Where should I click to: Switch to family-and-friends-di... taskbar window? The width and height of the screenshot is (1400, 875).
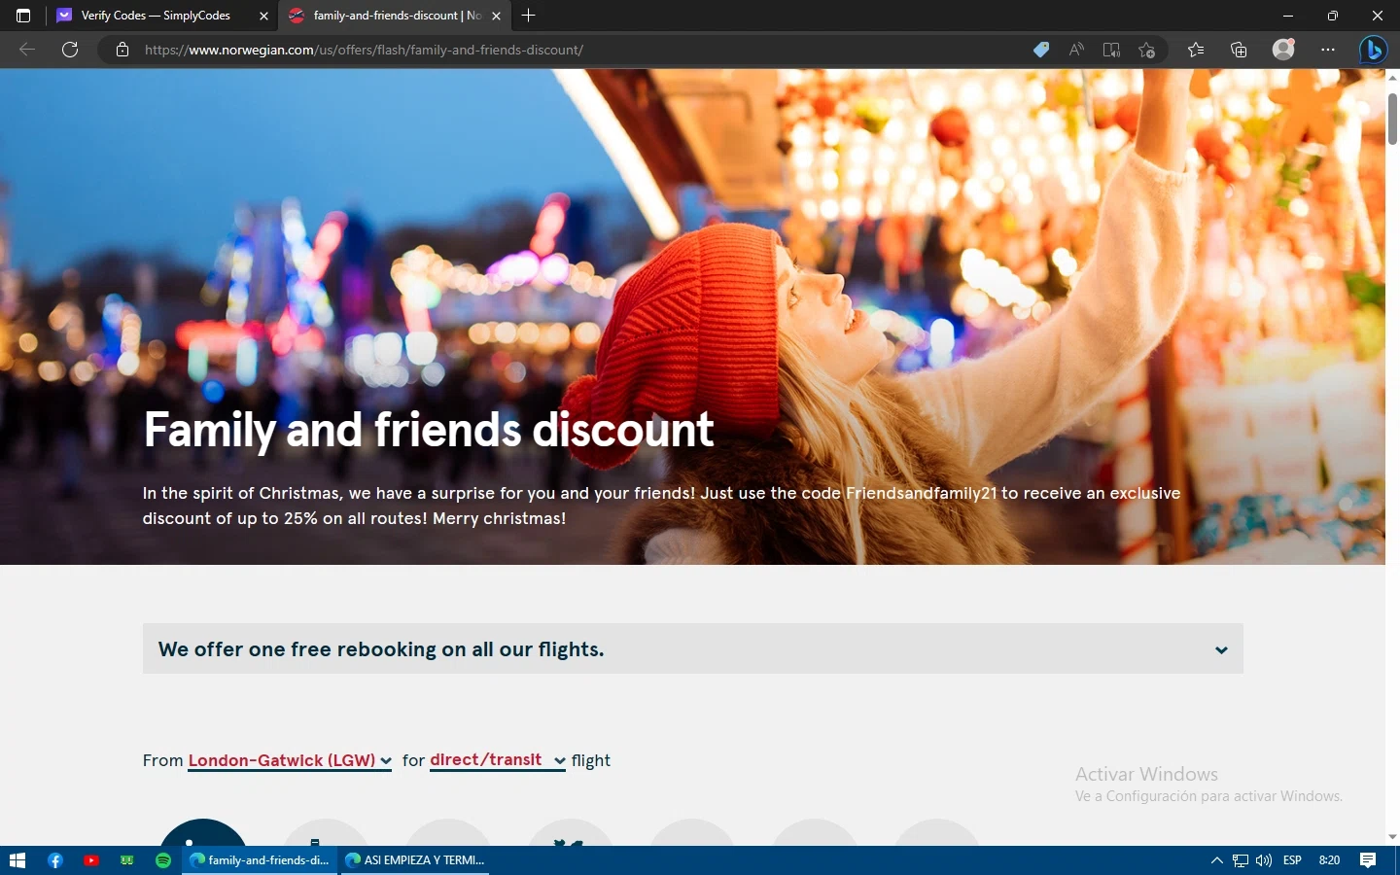point(260,860)
